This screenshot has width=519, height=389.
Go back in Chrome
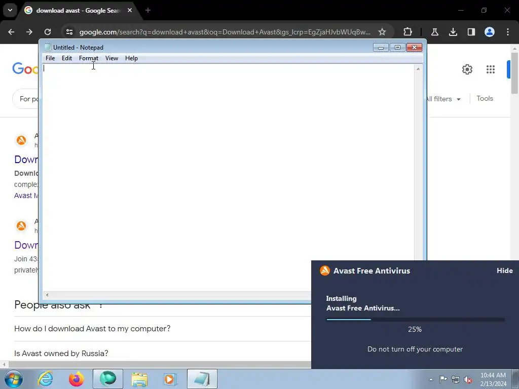[11, 32]
